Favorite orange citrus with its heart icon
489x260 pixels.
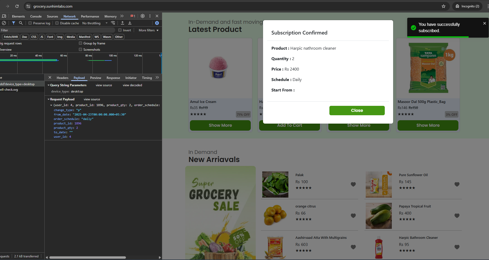click(353, 216)
